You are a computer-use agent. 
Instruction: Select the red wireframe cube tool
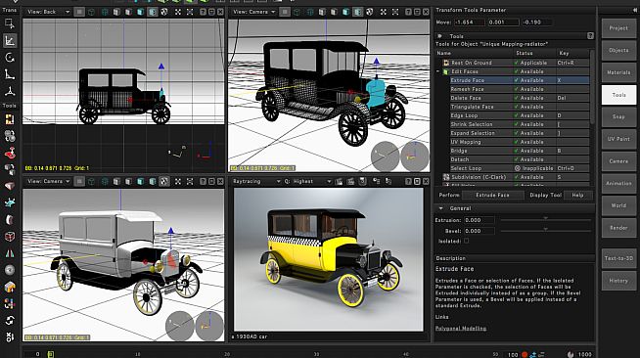coord(10,236)
